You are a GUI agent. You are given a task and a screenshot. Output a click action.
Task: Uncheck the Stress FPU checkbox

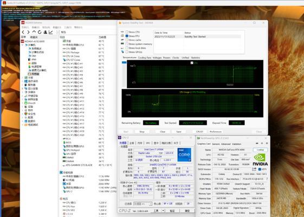(x=127, y=36)
